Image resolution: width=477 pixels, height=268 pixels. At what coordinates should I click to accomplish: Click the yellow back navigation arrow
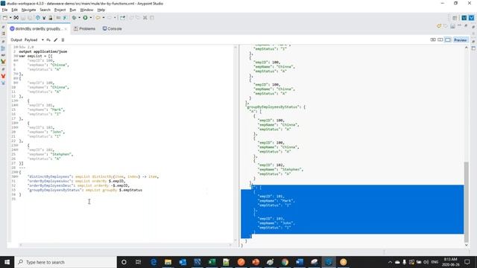click(98, 18)
